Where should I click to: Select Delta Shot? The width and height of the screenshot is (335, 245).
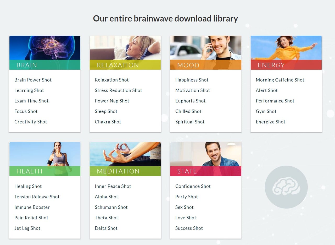tap(106, 228)
